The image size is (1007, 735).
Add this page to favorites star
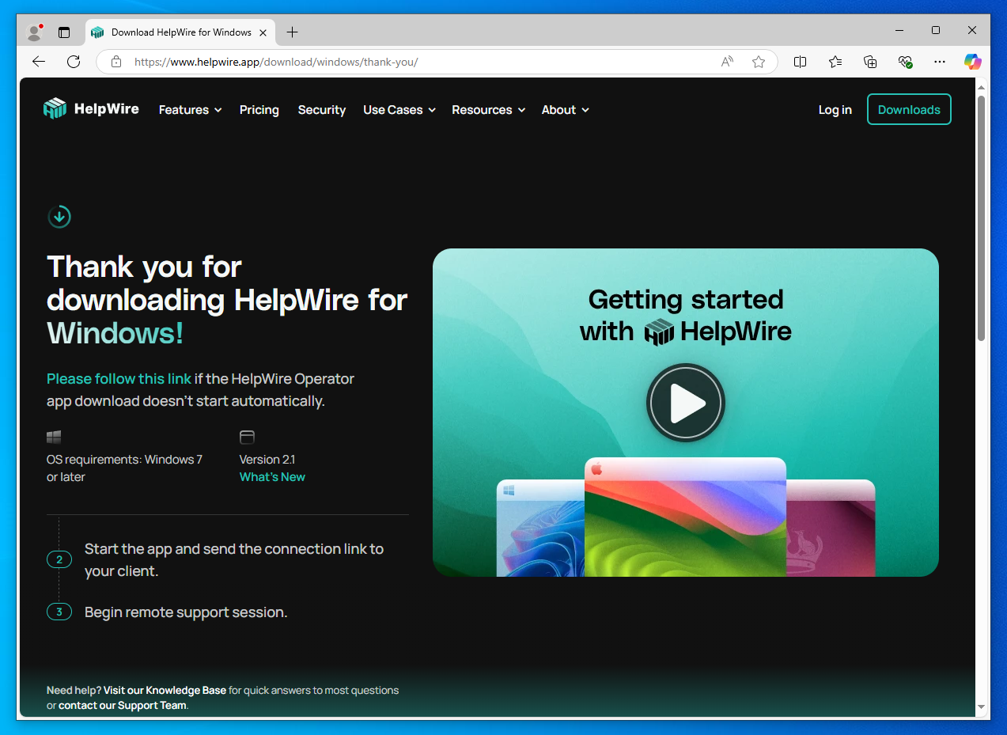(x=759, y=62)
